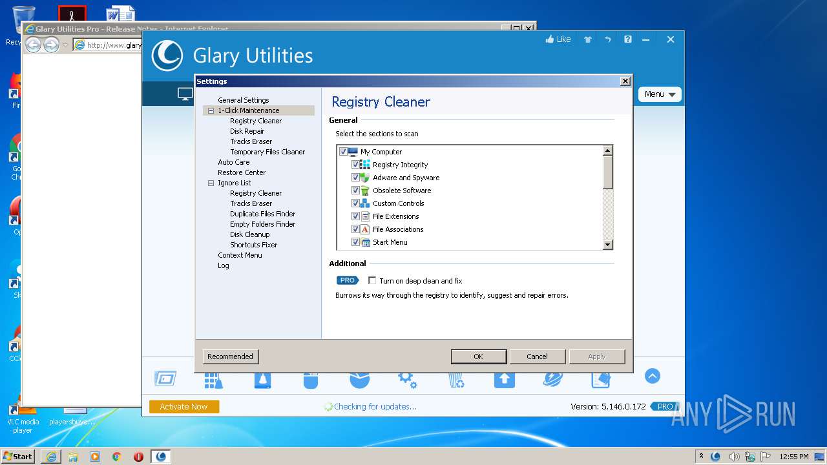Open the help question-mark icon in Glary Utilities
Viewport: 827px width, 465px height.
[x=627, y=39]
